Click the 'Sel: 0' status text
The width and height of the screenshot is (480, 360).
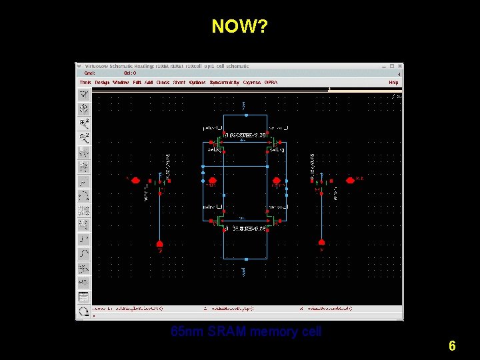click(130, 73)
